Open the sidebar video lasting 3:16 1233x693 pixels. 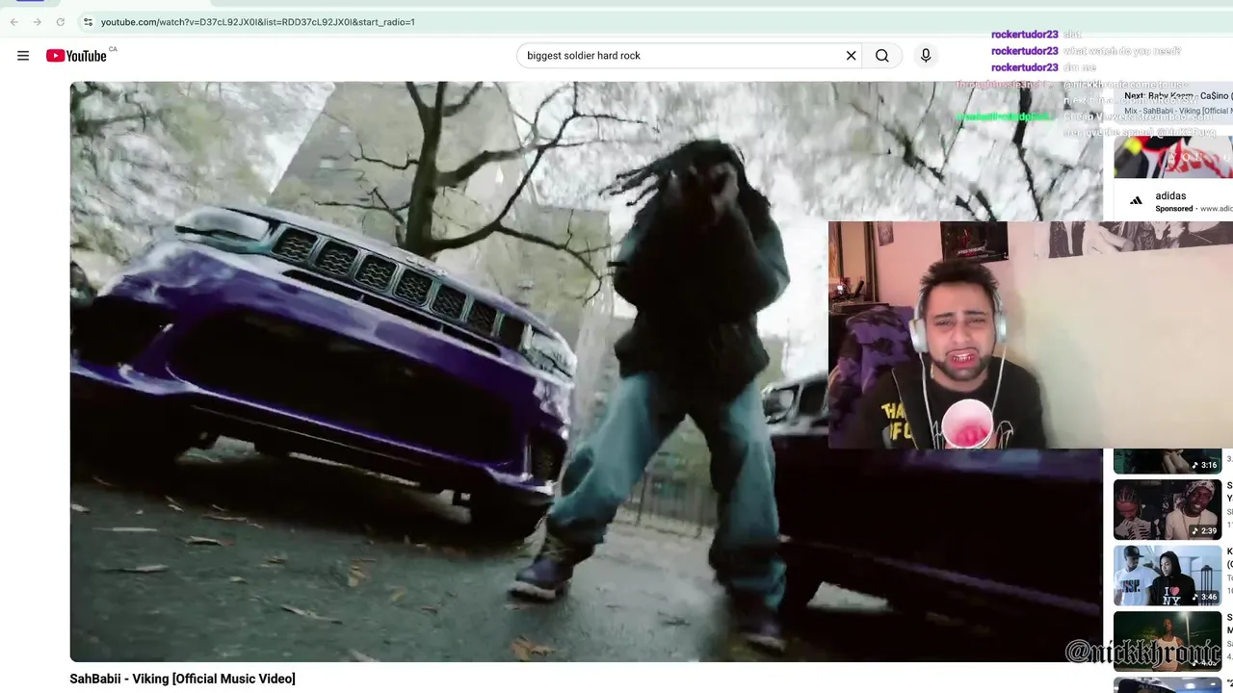(1167, 461)
